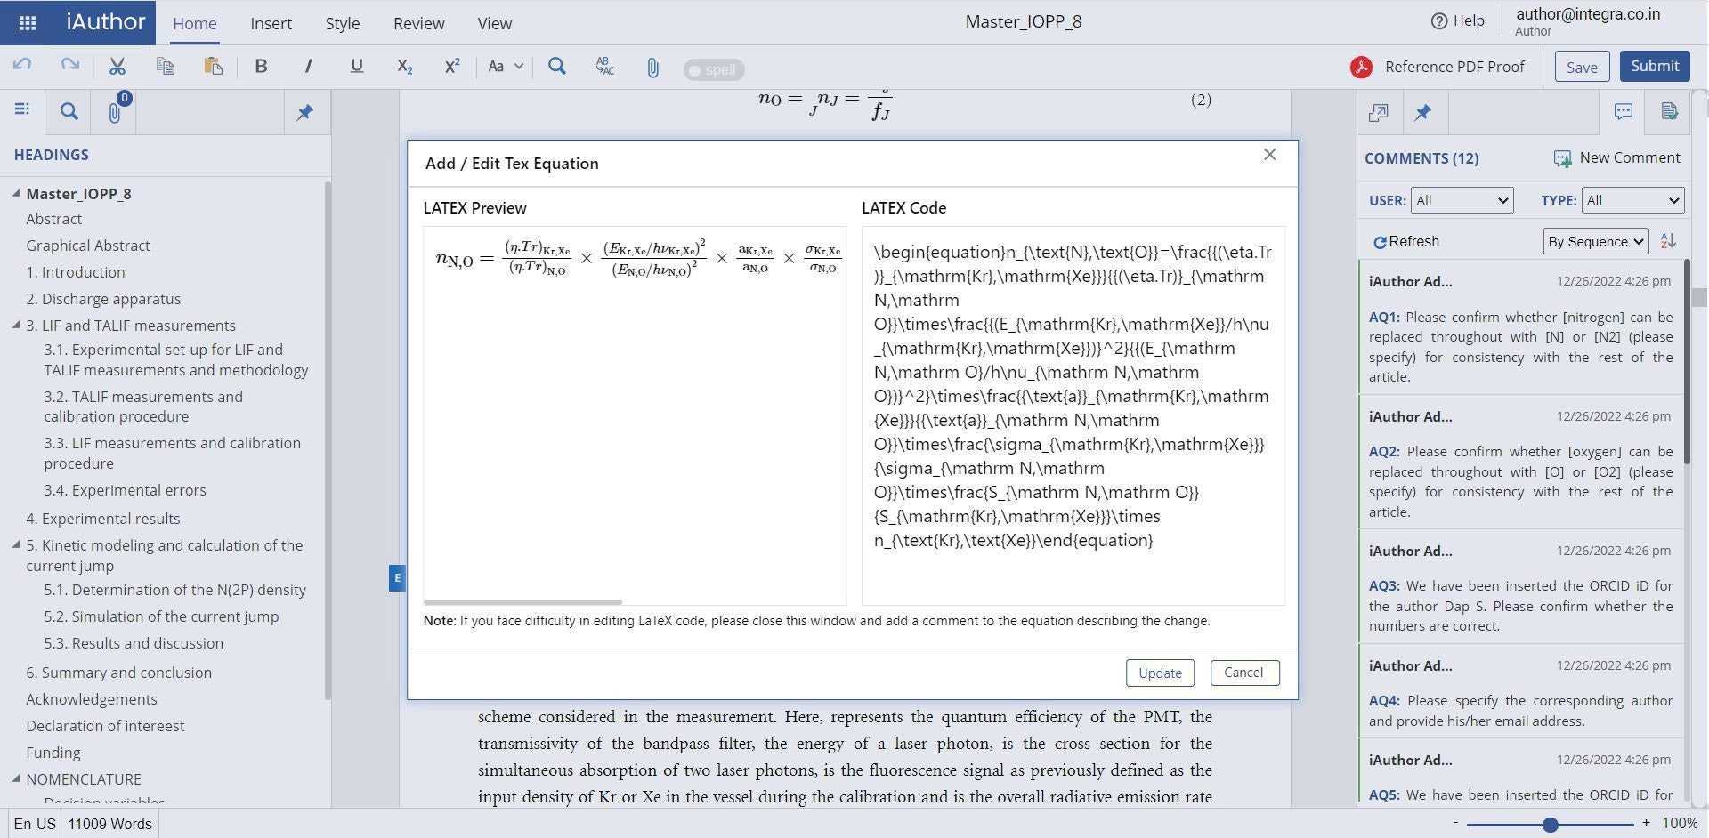Toggle Italic formatting
The height and width of the screenshot is (838, 1709).
pos(308,66)
